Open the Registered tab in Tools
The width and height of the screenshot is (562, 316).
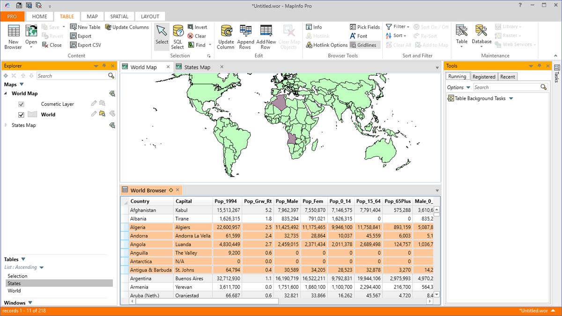point(484,77)
